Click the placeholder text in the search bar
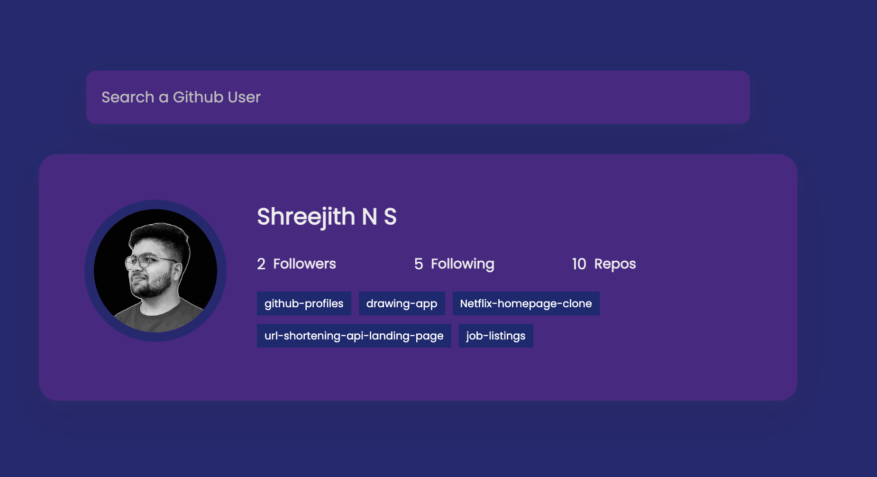877x477 pixels. (181, 97)
